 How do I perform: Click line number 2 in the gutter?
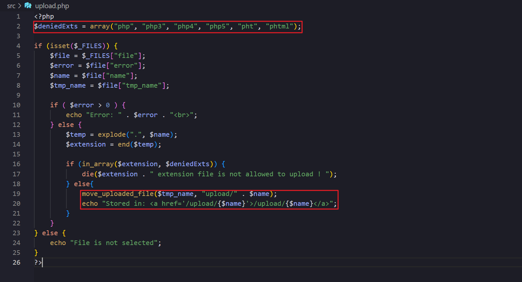pyautogui.click(x=18, y=26)
